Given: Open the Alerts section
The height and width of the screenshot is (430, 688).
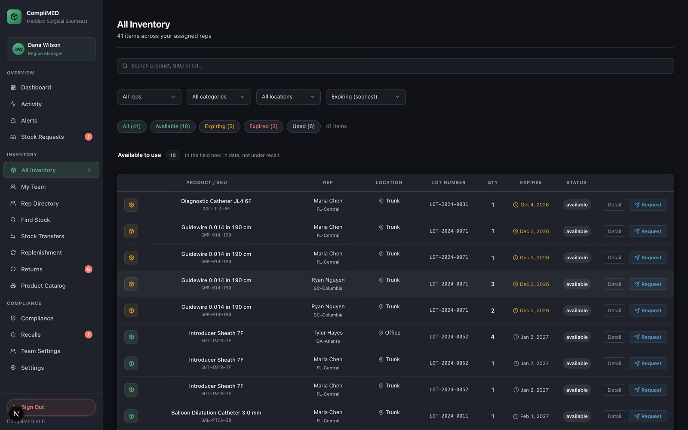Looking at the screenshot, I should pos(51,120).
